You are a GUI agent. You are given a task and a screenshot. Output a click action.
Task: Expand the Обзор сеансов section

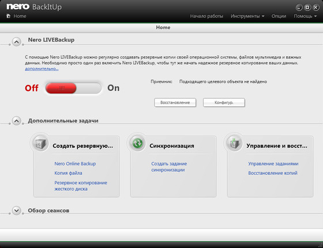point(17,210)
